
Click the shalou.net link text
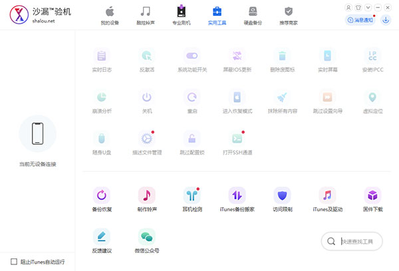tap(43, 21)
